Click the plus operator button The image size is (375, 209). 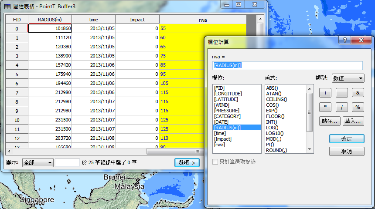tap(326, 93)
